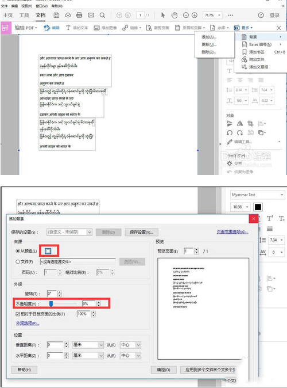
Task: Click the Save floppy disk icon
Action: click(x=56, y=16)
